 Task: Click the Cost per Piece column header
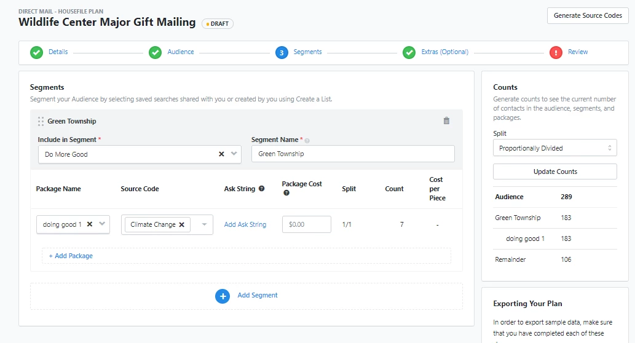[x=438, y=189]
